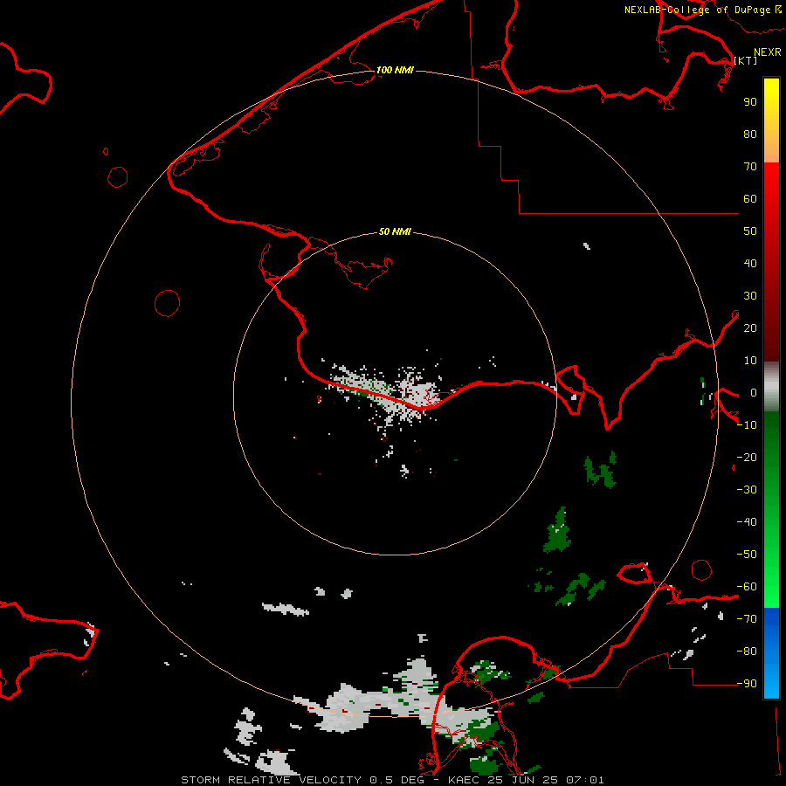Click the '-60' value on the velocity scale
The height and width of the screenshot is (786, 786).
pyautogui.click(x=747, y=587)
